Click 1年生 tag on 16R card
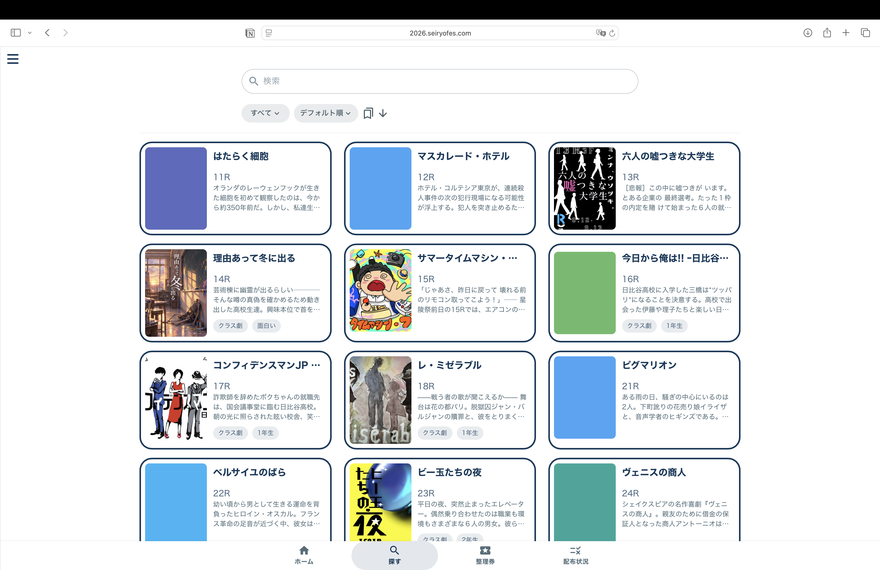The height and width of the screenshot is (570, 880). pyautogui.click(x=674, y=326)
